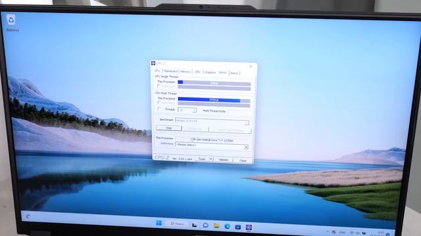The image size is (421, 236).
Task: Click the taskbar search box
Action: tap(177, 224)
